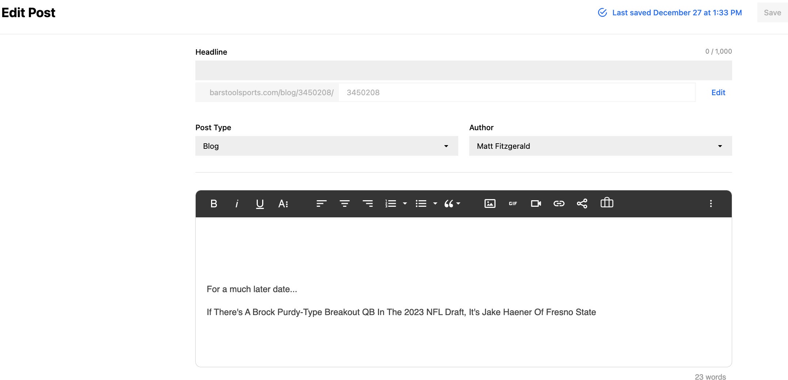Toggle underline text formatting
This screenshot has height=380, width=788.
click(260, 203)
